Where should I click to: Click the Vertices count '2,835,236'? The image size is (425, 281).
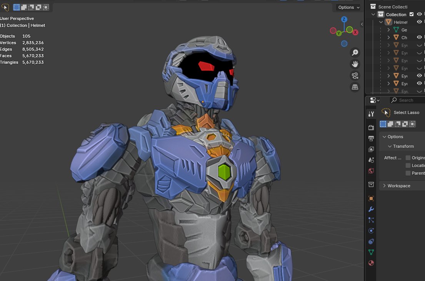pyautogui.click(x=33, y=43)
